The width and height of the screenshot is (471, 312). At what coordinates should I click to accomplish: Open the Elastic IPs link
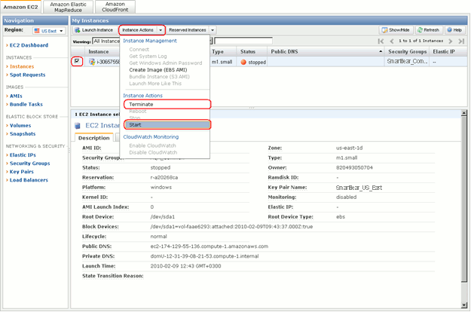pos(23,155)
